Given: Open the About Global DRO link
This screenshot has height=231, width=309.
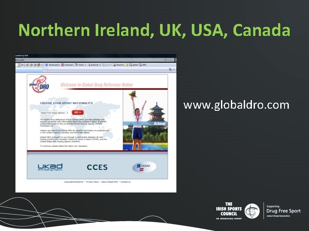Looking at the screenshot, I should coord(109,182).
